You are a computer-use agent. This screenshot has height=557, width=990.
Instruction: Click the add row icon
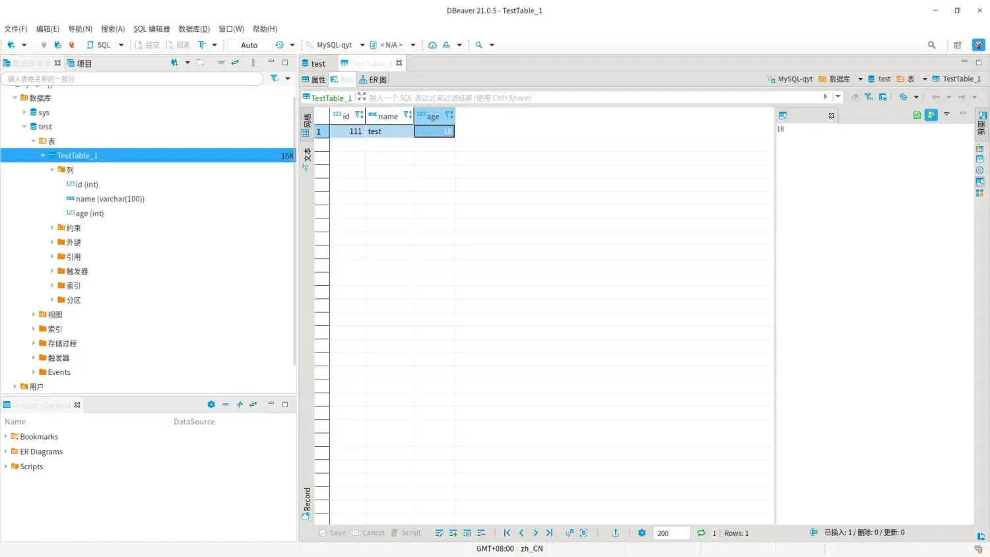coord(453,533)
